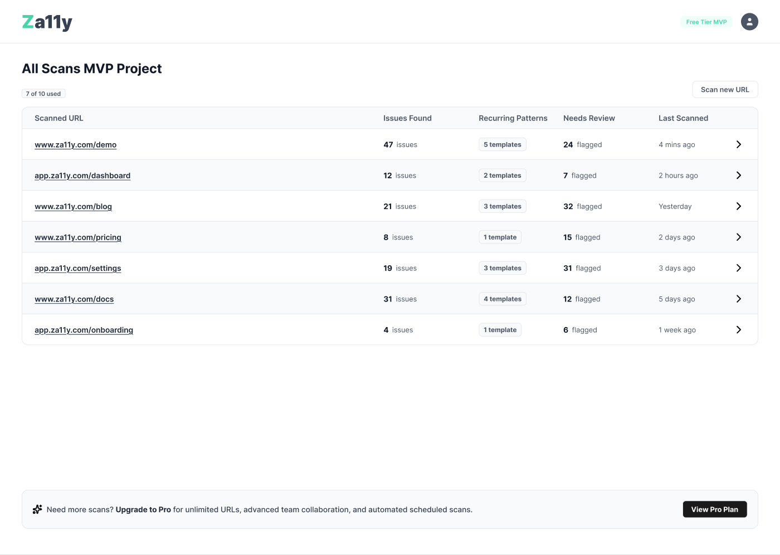Open the app.za11y.com/settings link
Image resolution: width=780 pixels, height=555 pixels.
tap(78, 269)
